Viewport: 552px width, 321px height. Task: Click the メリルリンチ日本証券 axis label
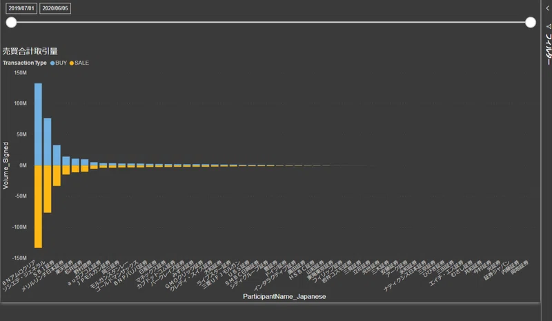coord(42,276)
